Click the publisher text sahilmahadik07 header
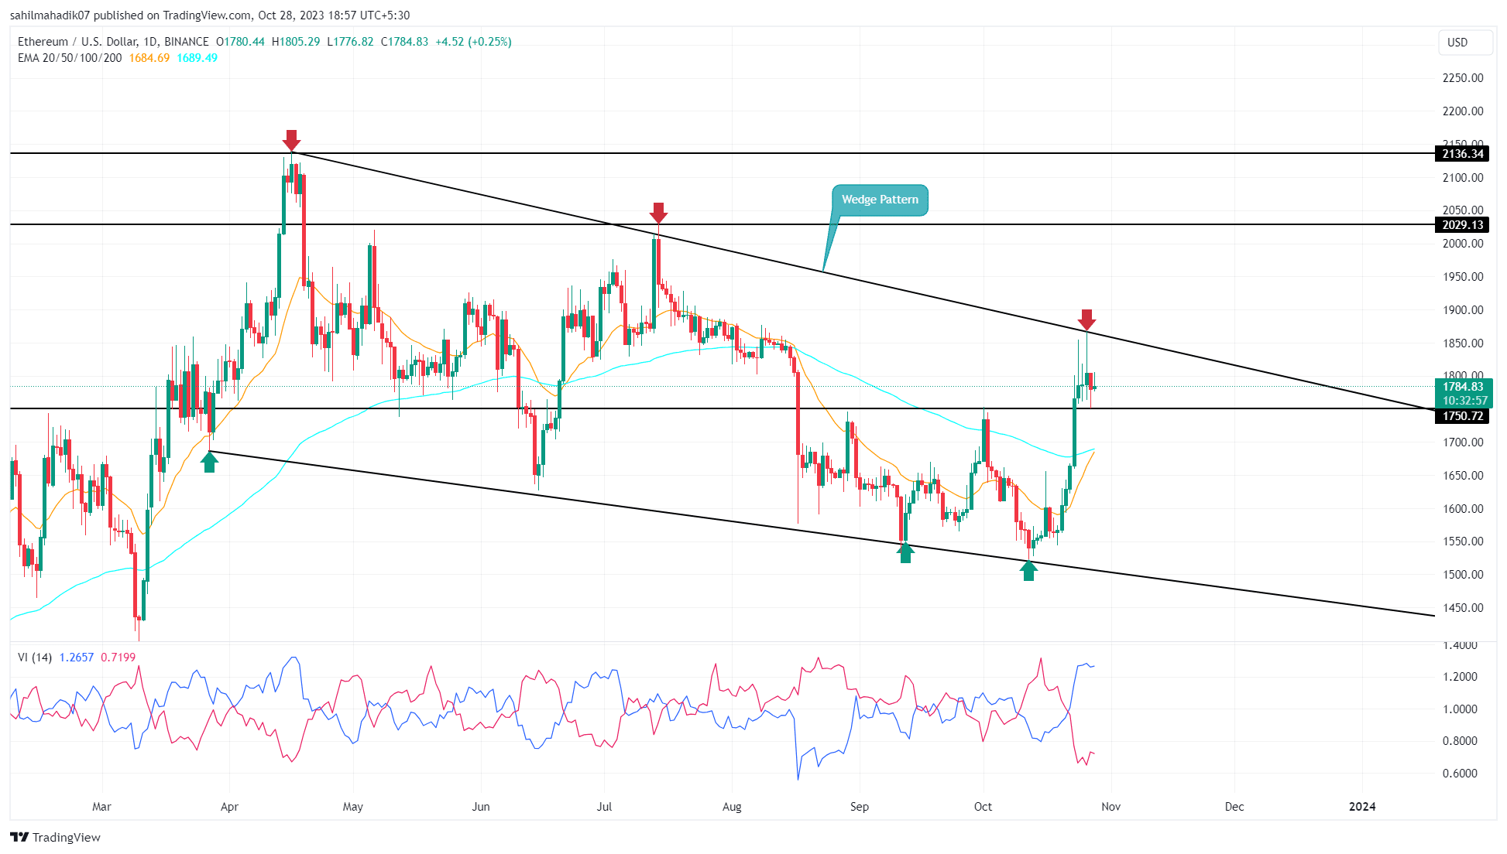Screen dimensions: 1507x854 point(51,15)
